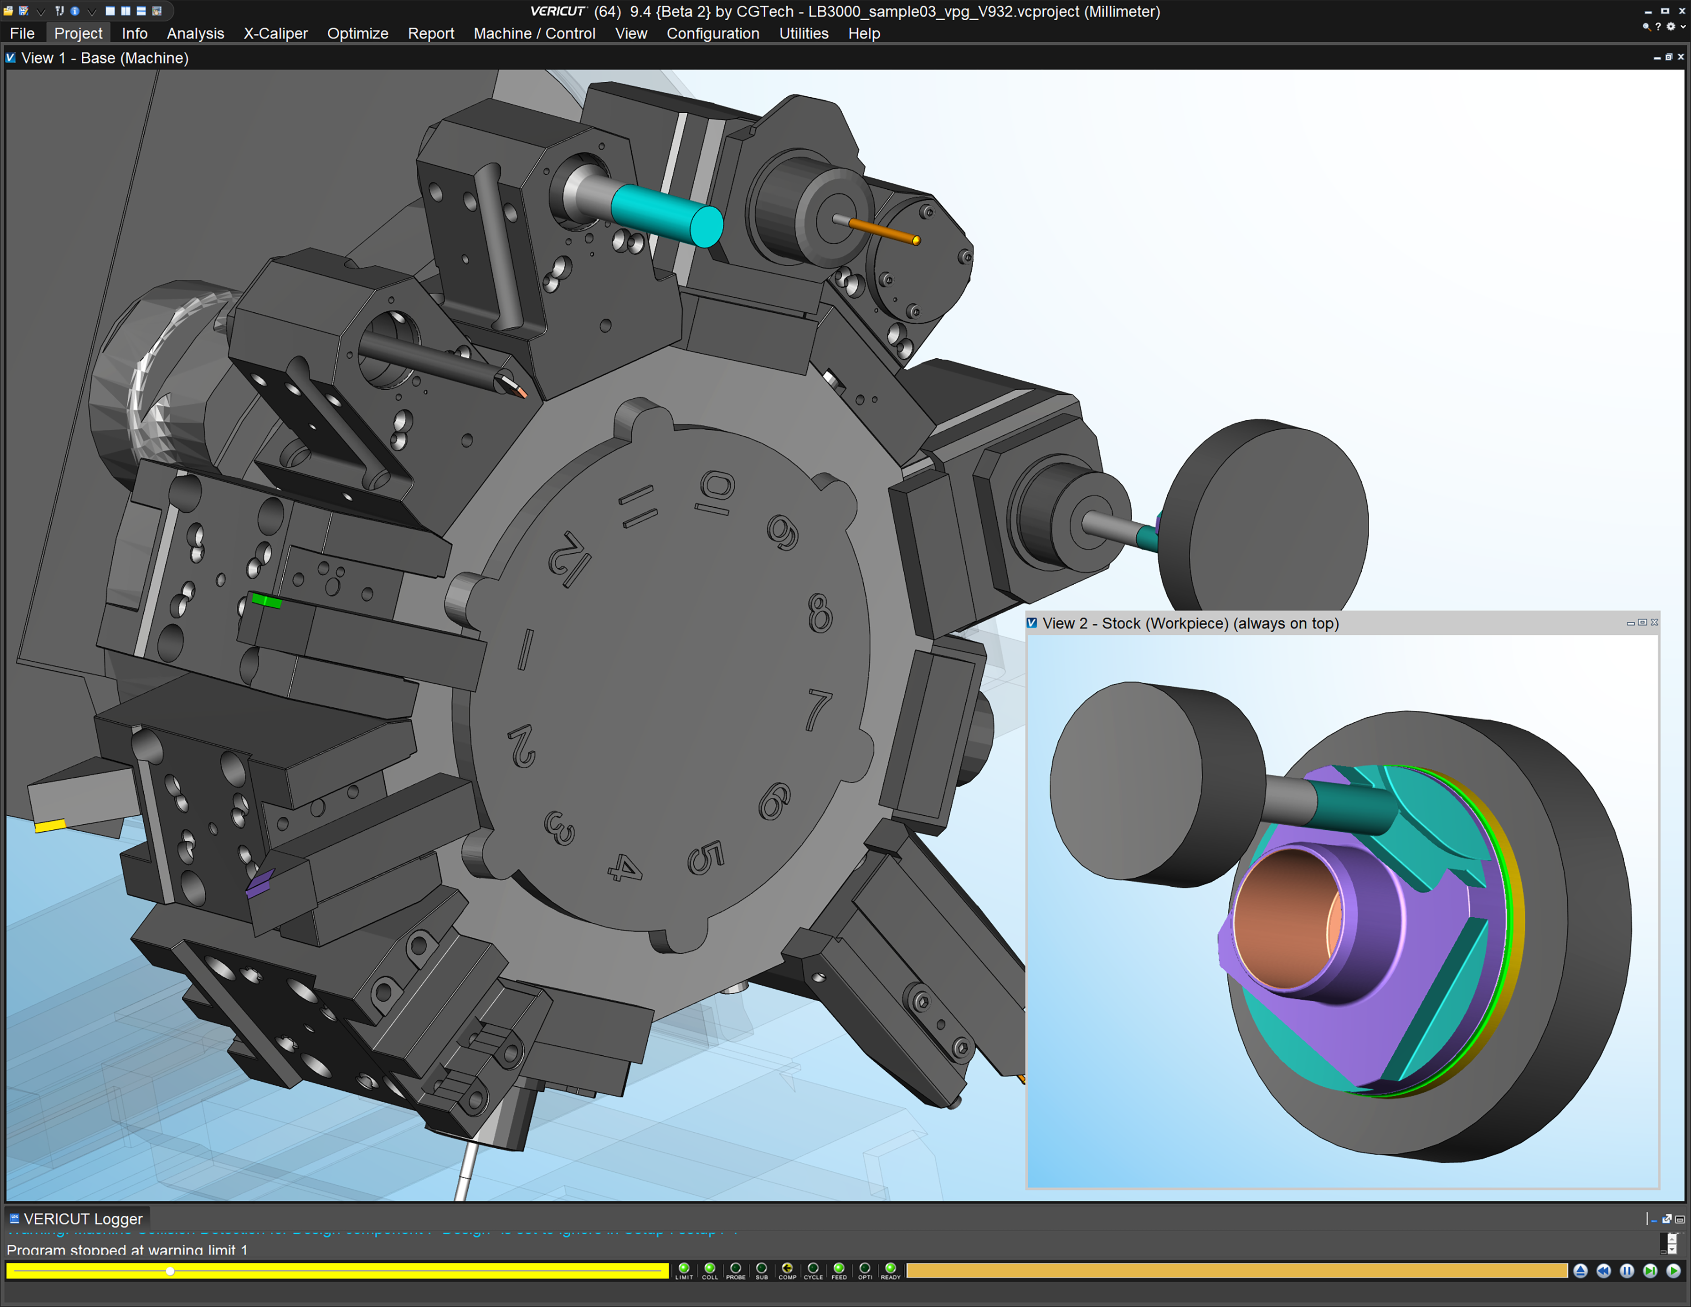
Task: Float the VERICUT Logger panel
Action: click(1667, 1219)
